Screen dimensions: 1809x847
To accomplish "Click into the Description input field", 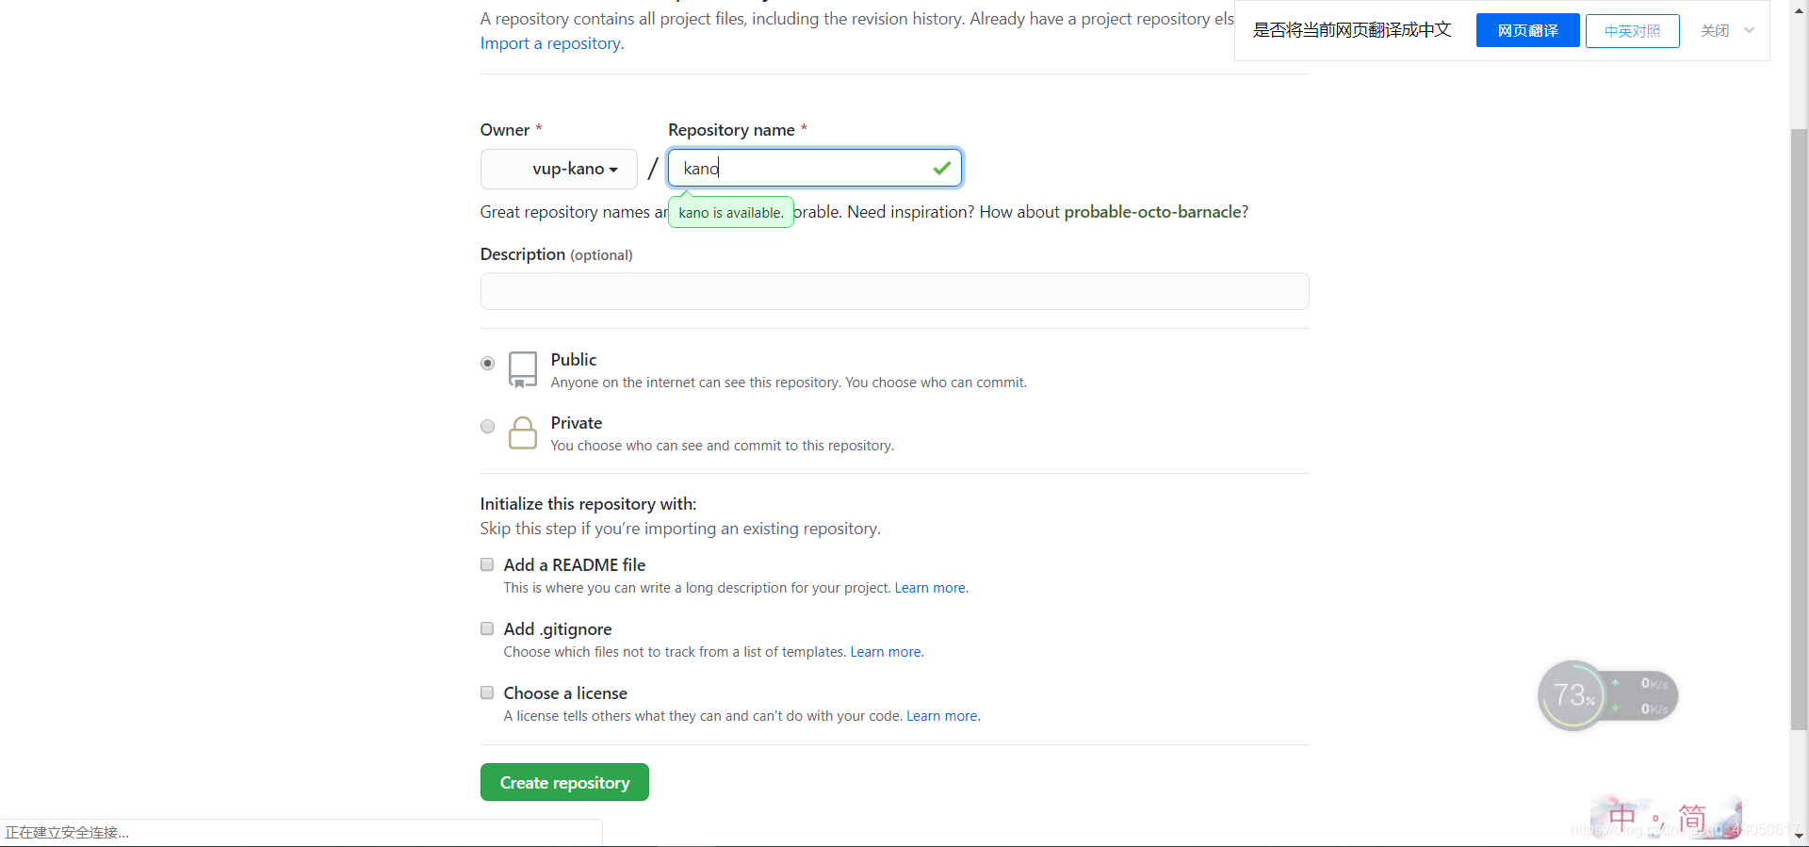I will click(894, 291).
